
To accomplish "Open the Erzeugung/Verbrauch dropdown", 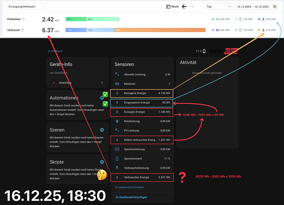I will click(x=26, y=7).
